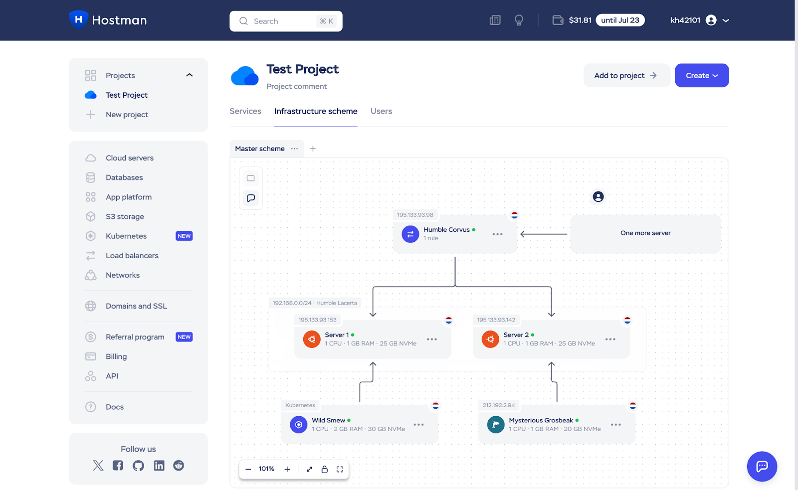Switch to the Services tab
The image size is (798, 498).
tap(245, 111)
